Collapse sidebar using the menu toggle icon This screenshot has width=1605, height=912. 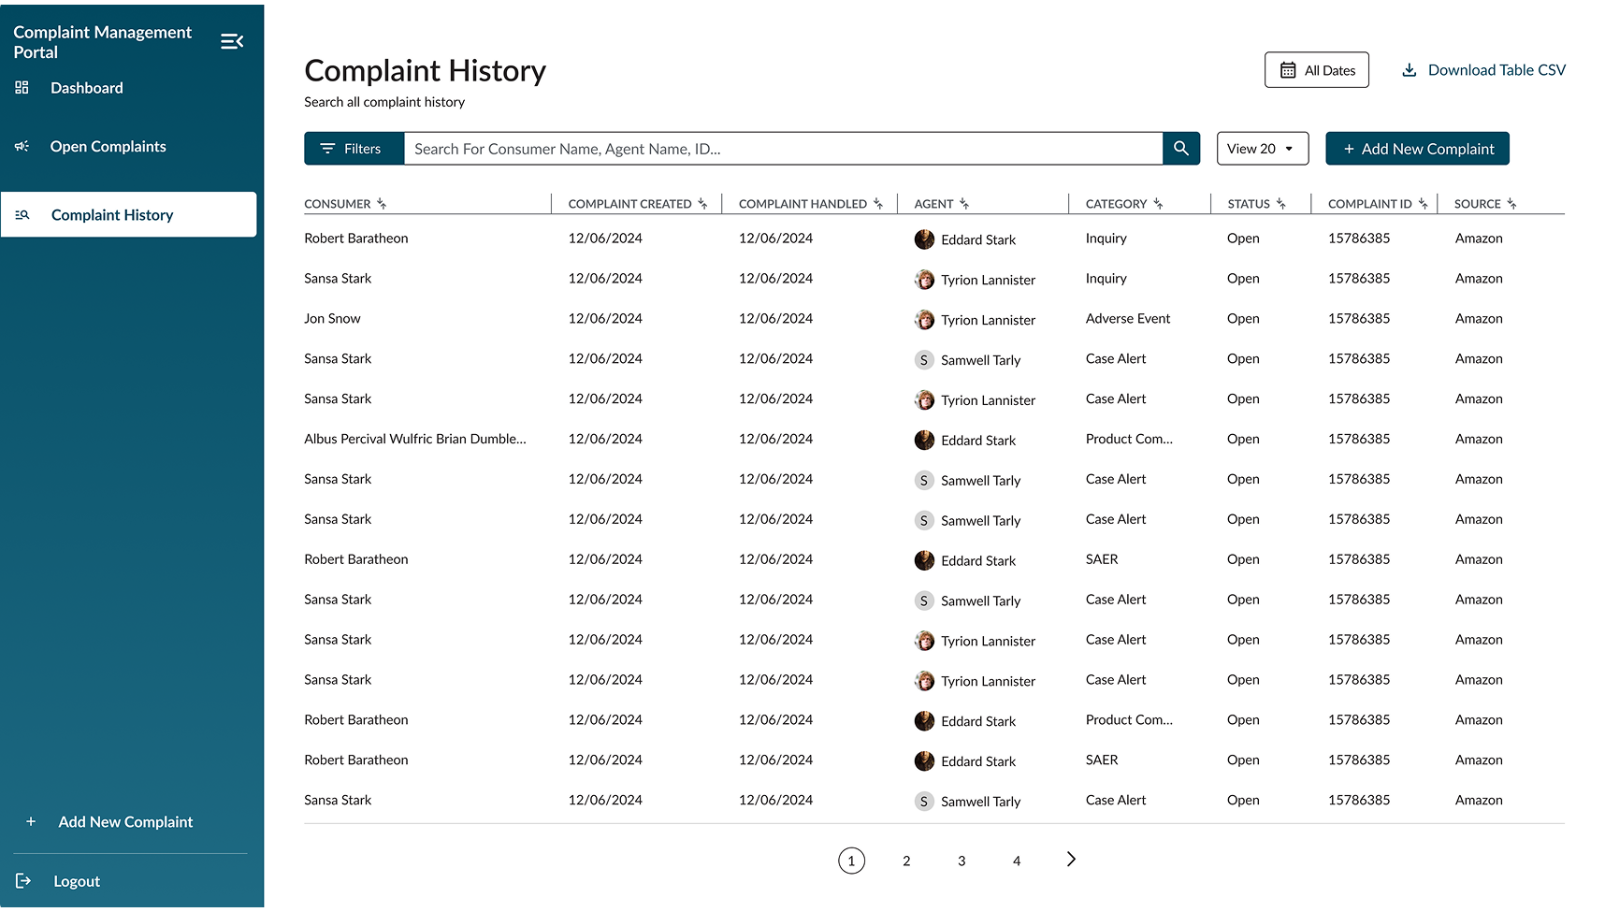pos(232,41)
